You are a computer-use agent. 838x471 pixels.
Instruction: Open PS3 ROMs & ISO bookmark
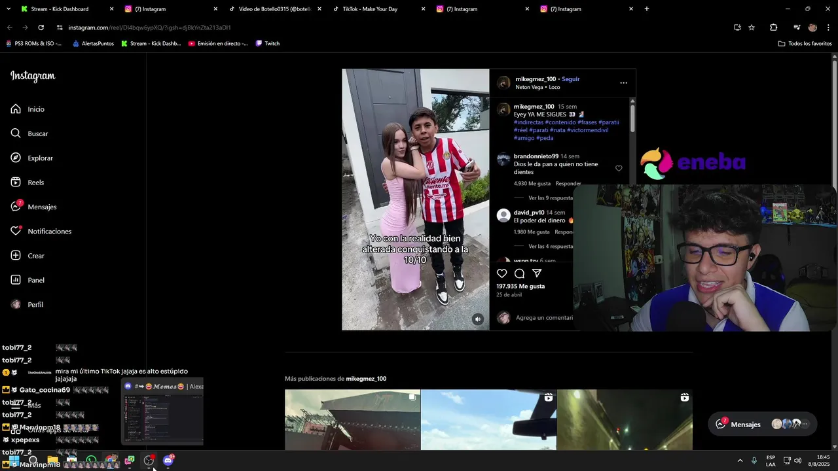[x=33, y=44]
